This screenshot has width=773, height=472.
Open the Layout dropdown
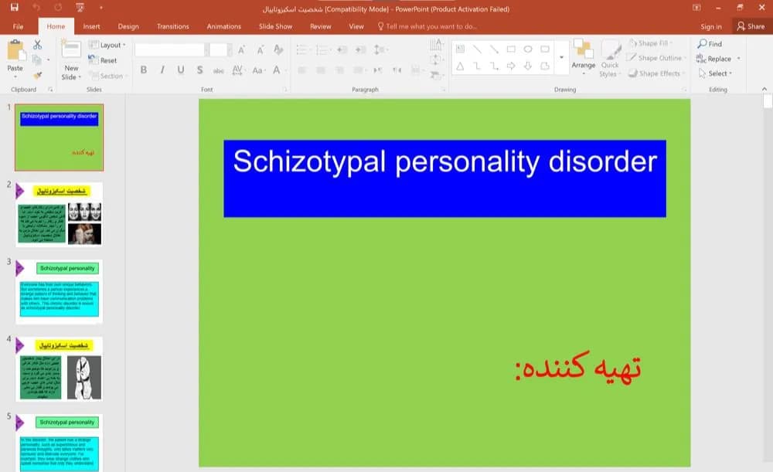[107, 45]
